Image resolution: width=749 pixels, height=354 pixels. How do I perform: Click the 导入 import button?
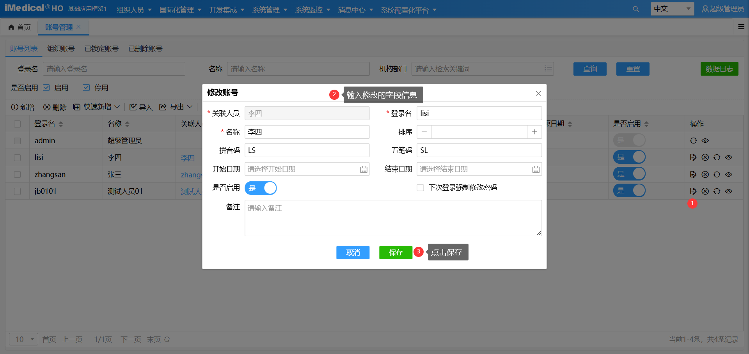coord(141,107)
